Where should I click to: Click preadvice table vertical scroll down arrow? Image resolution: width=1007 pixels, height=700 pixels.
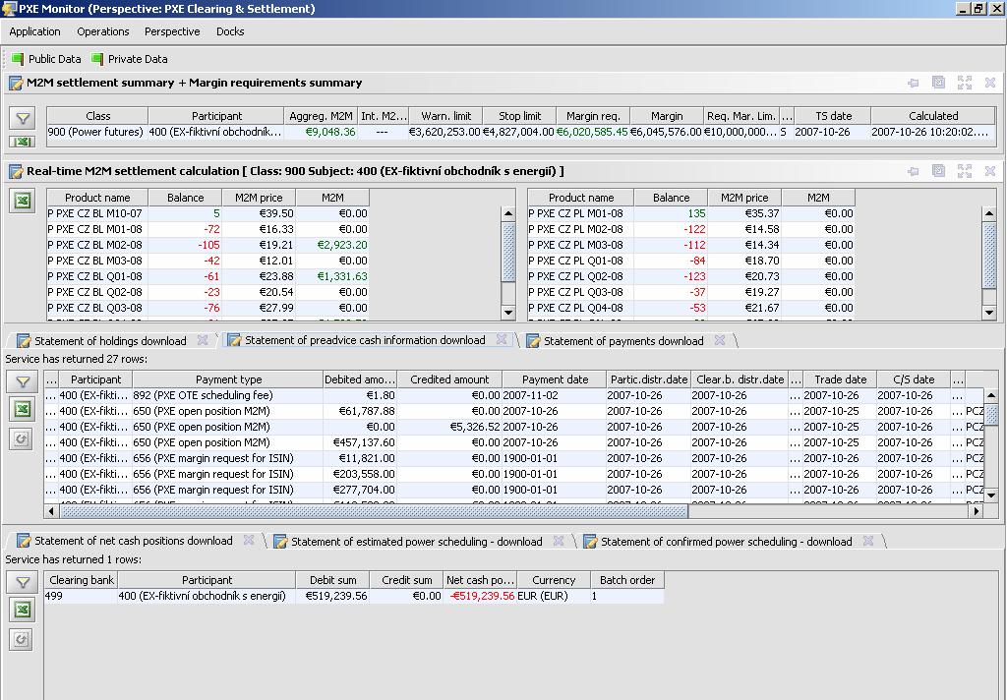(991, 496)
